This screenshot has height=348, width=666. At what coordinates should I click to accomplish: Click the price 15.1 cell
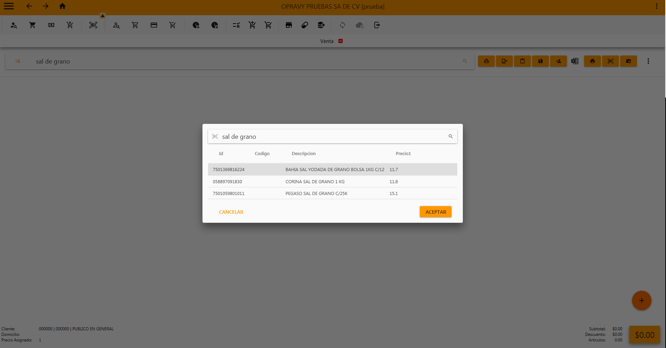point(393,194)
